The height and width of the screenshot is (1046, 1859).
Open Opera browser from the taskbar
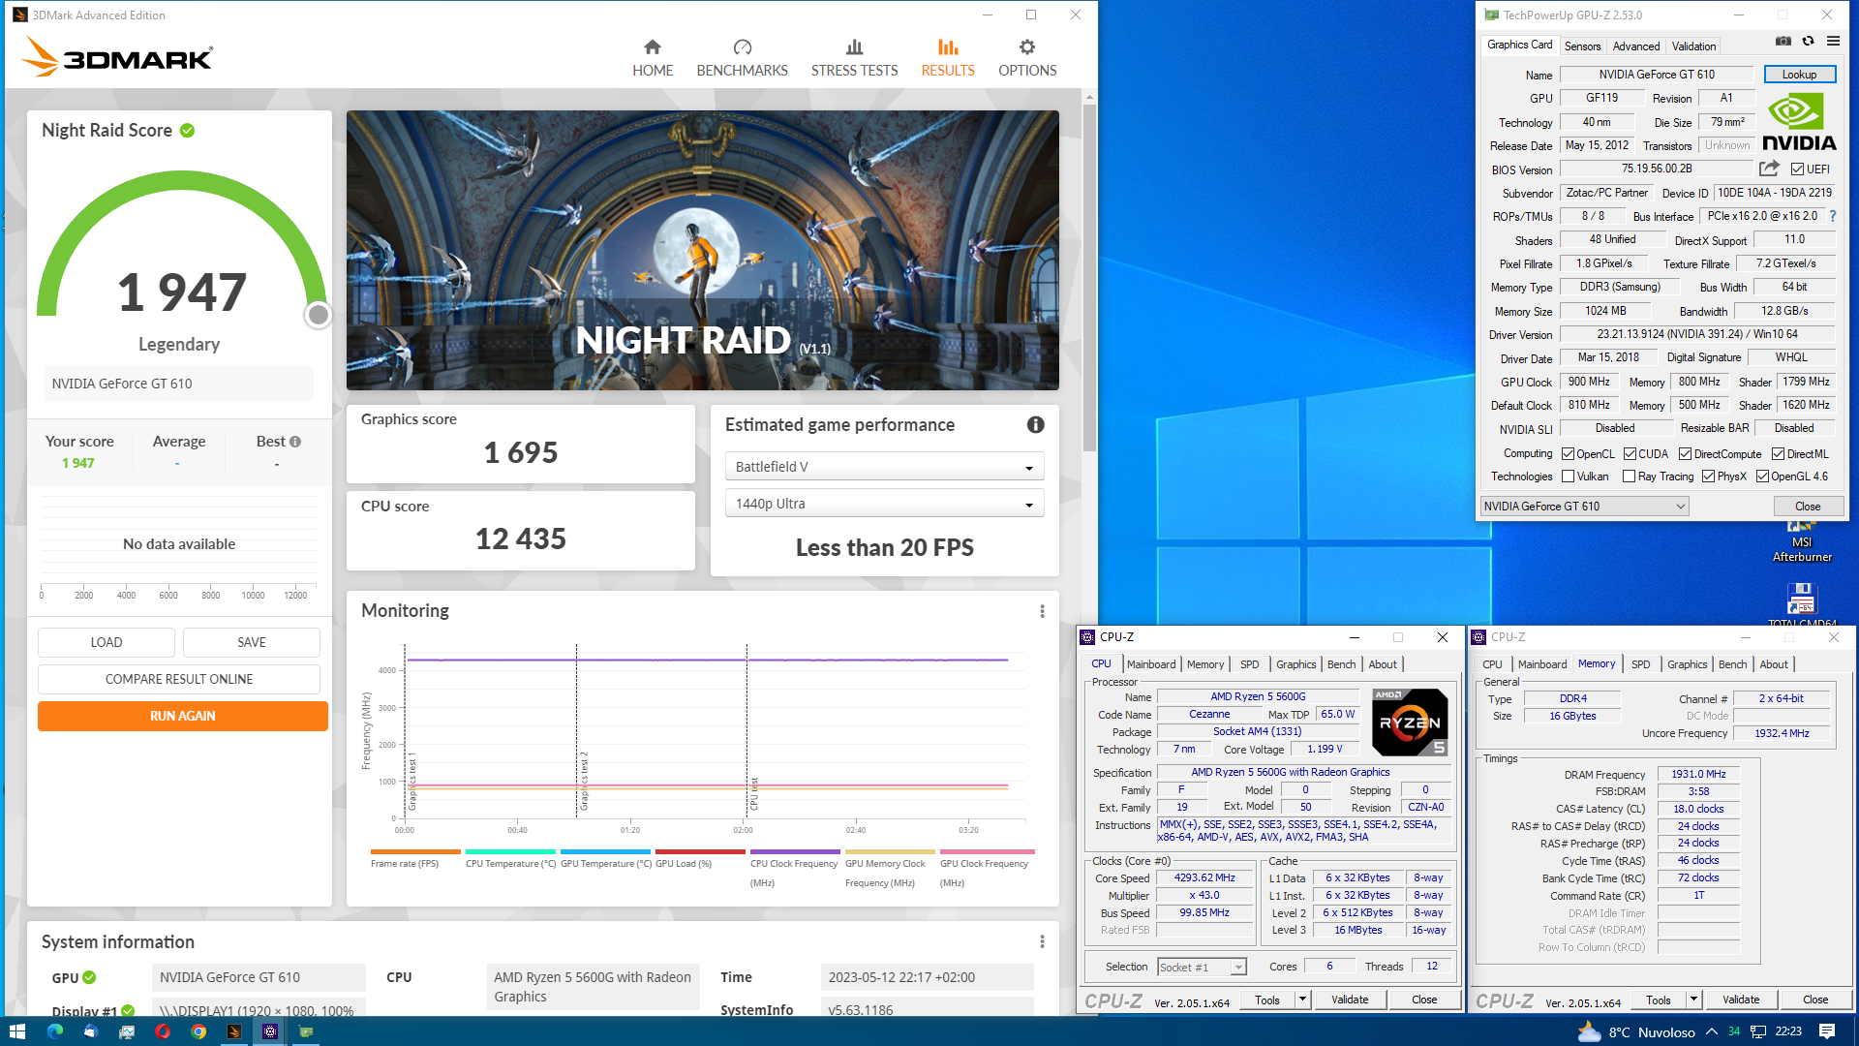(163, 1031)
